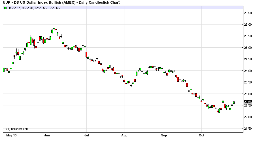The width and height of the screenshot is (255, 144).
Task: Click the 'Aug' date axis label
Action: pyautogui.click(x=124, y=135)
